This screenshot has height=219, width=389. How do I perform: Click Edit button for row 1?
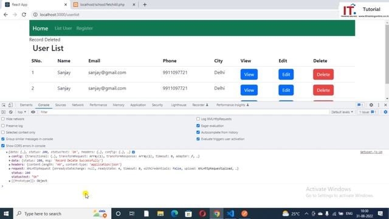tap(286, 74)
